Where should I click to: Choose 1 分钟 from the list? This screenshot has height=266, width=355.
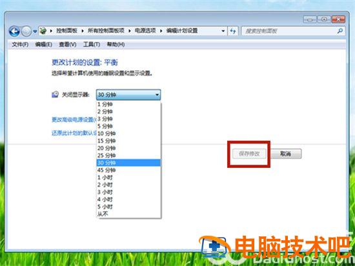point(128,104)
